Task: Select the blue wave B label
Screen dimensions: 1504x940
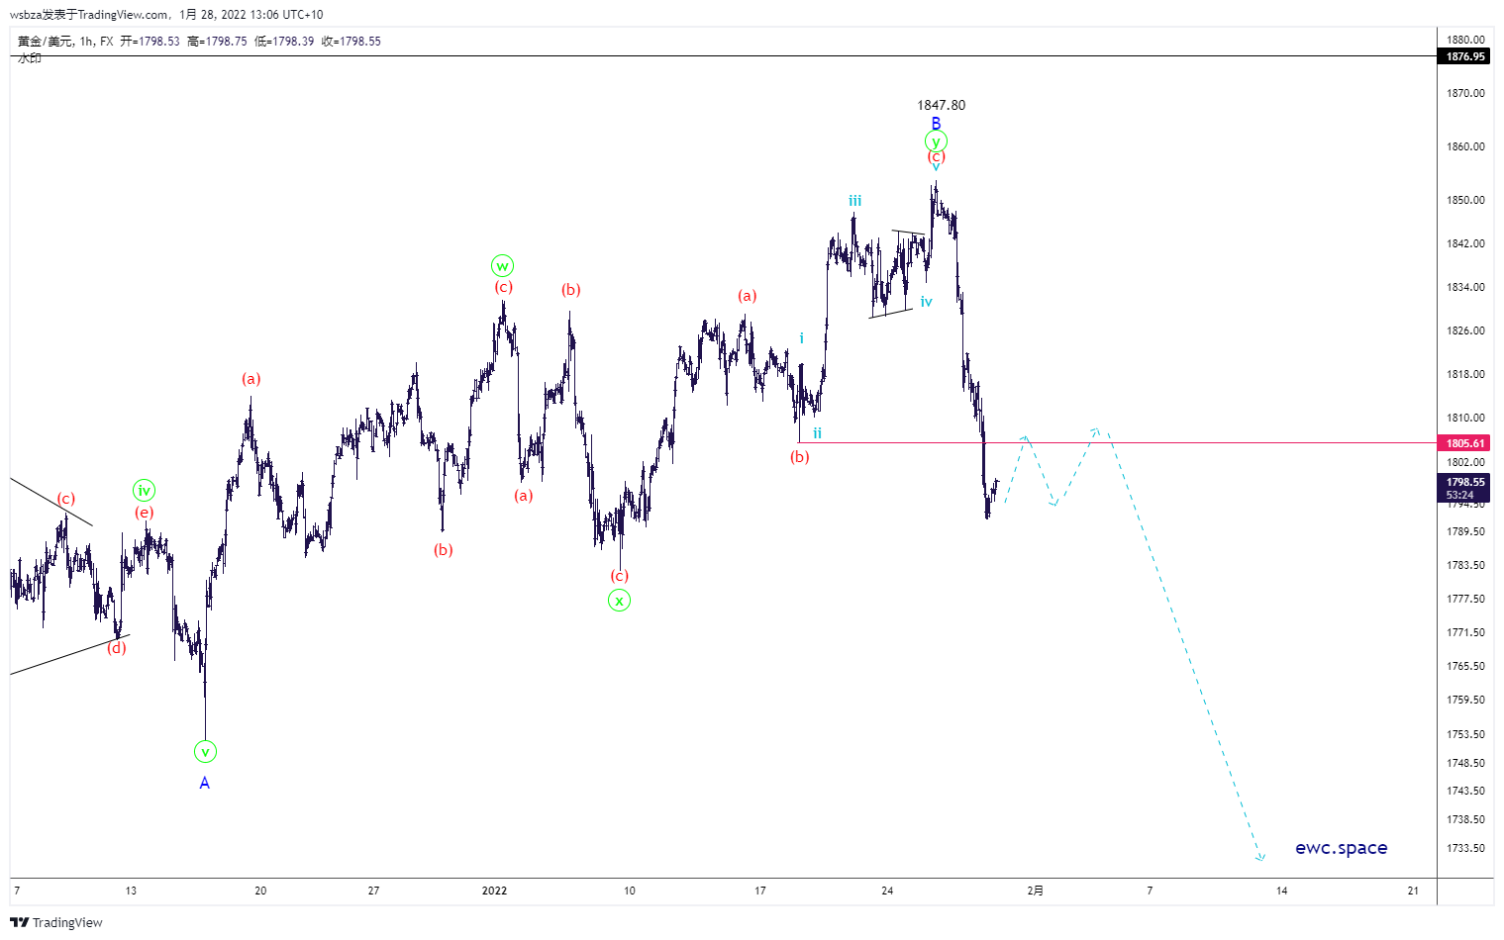Action: 936,124
